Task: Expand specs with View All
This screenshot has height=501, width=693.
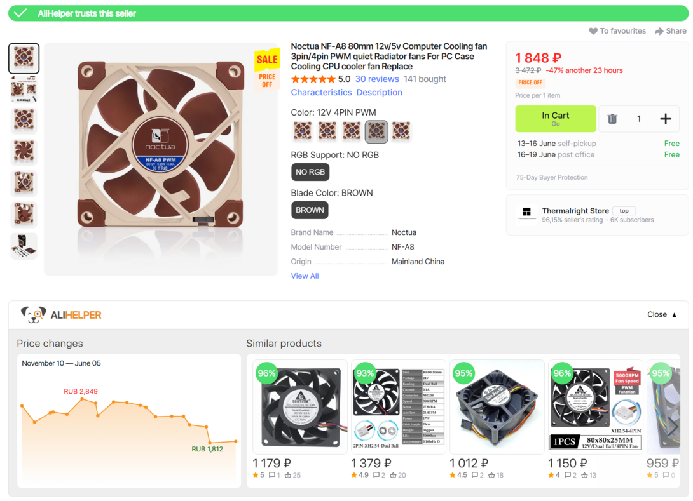Action: (x=305, y=276)
